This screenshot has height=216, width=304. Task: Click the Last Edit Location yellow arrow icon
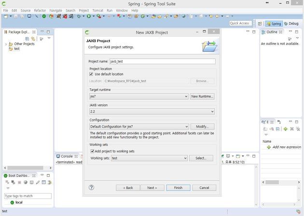(211, 16)
